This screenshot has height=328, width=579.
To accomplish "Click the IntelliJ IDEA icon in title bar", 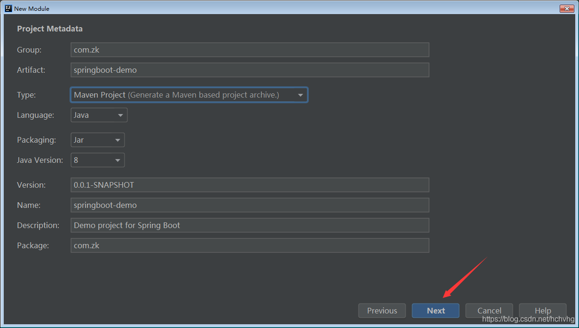I will pyautogui.click(x=8, y=8).
